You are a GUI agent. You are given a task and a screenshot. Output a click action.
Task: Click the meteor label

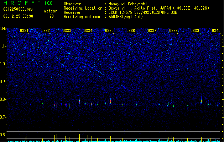[51, 11]
